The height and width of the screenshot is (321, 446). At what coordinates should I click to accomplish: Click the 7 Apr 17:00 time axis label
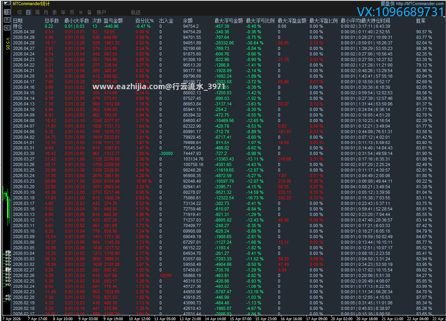point(38,319)
